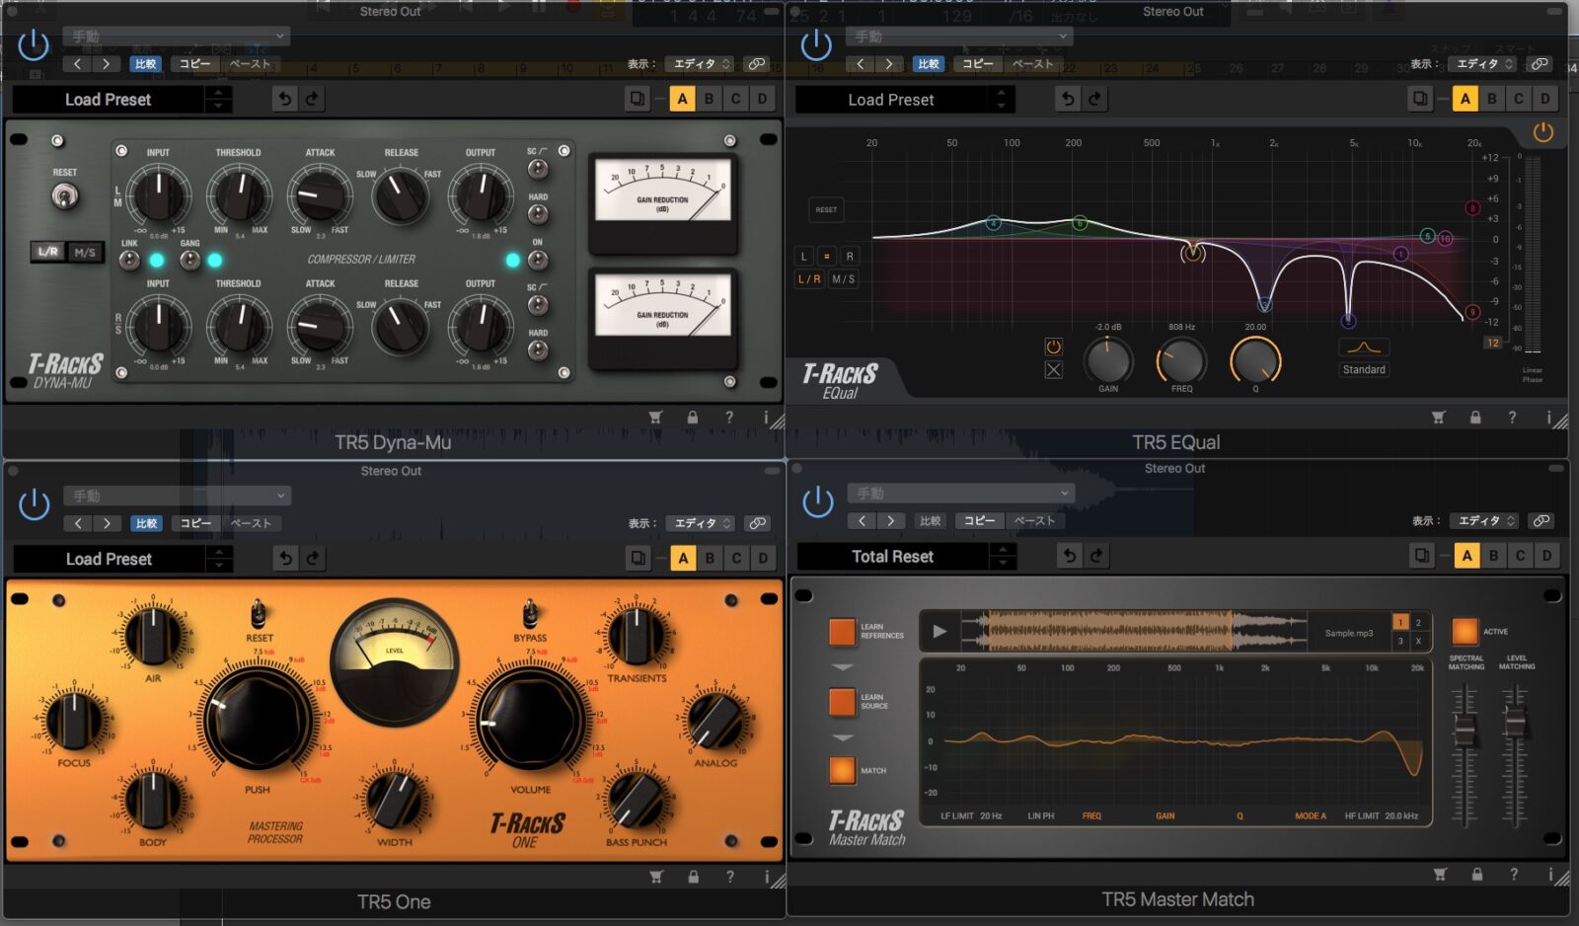
Task: Select preset slot D in Dyna-Mu
Action: click(762, 99)
